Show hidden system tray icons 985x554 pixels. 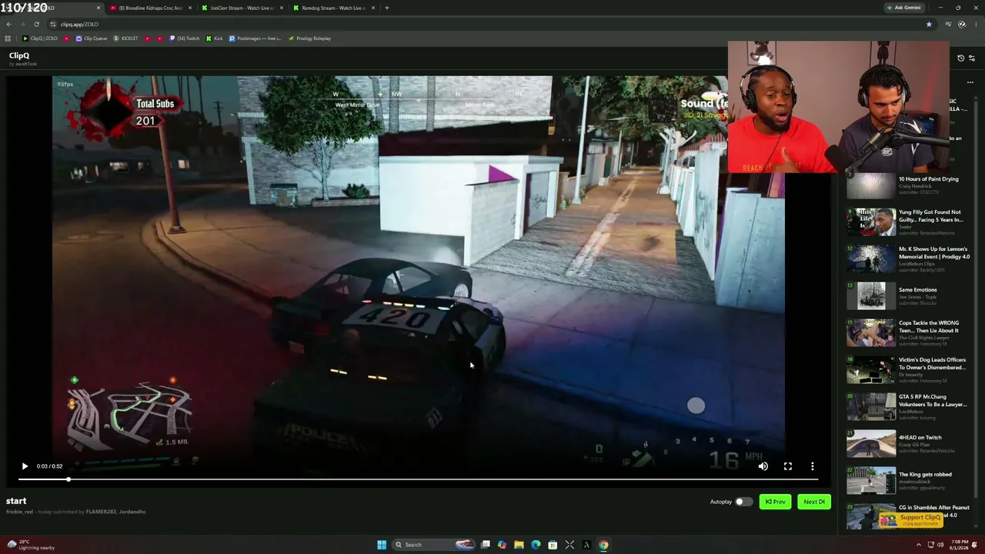tap(919, 545)
